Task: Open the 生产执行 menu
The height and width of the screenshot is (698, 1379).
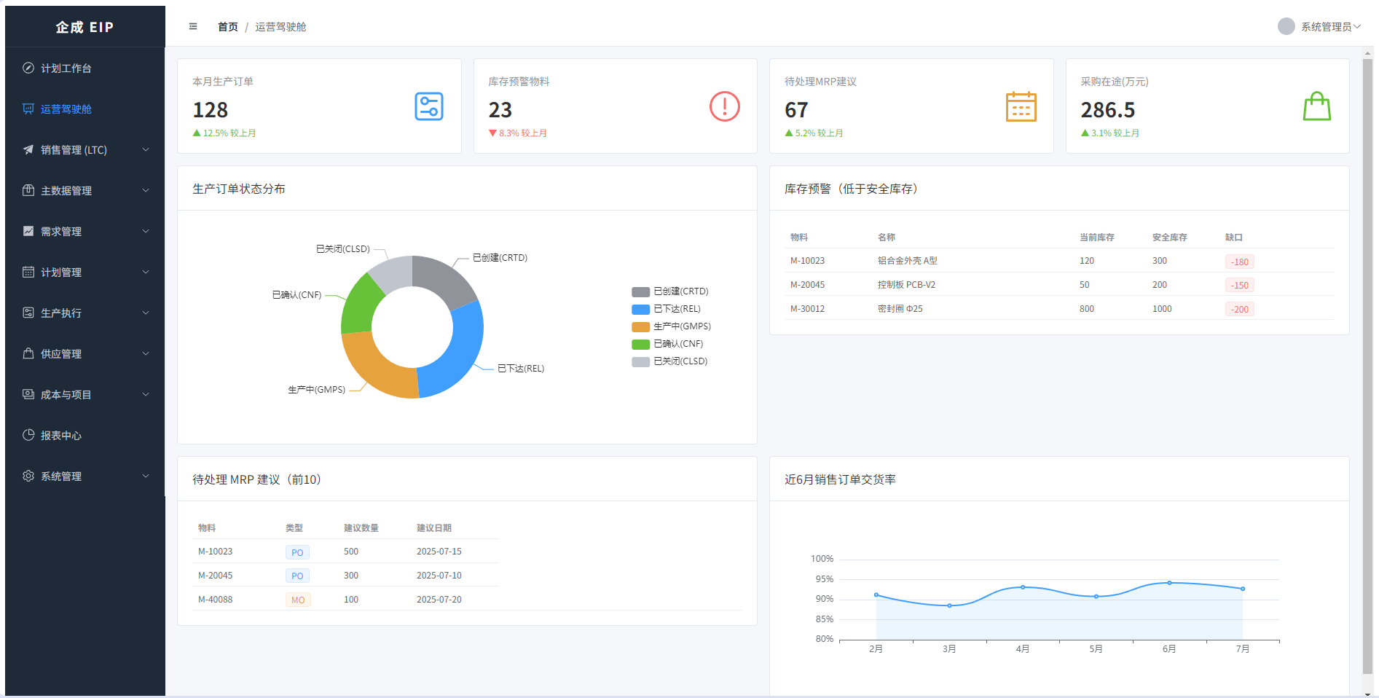Action: point(85,313)
